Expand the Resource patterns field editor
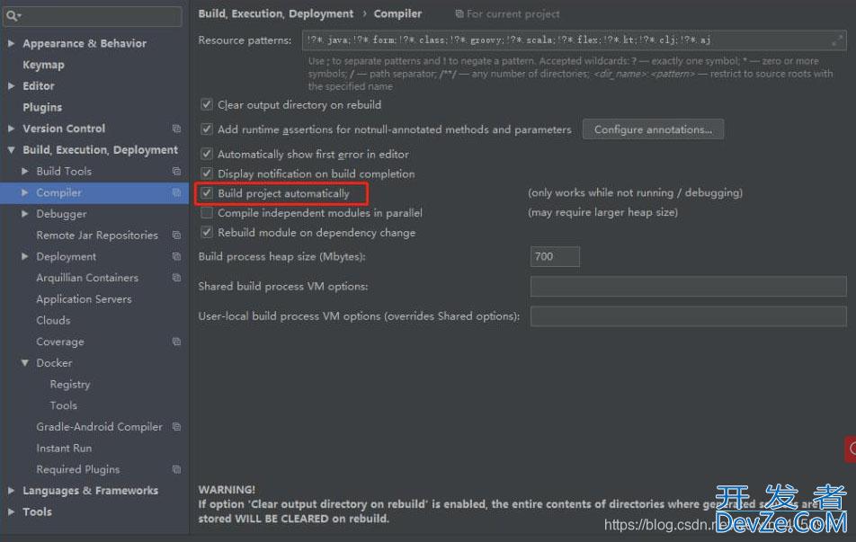Screen dimensions: 856x542 pos(837,40)
